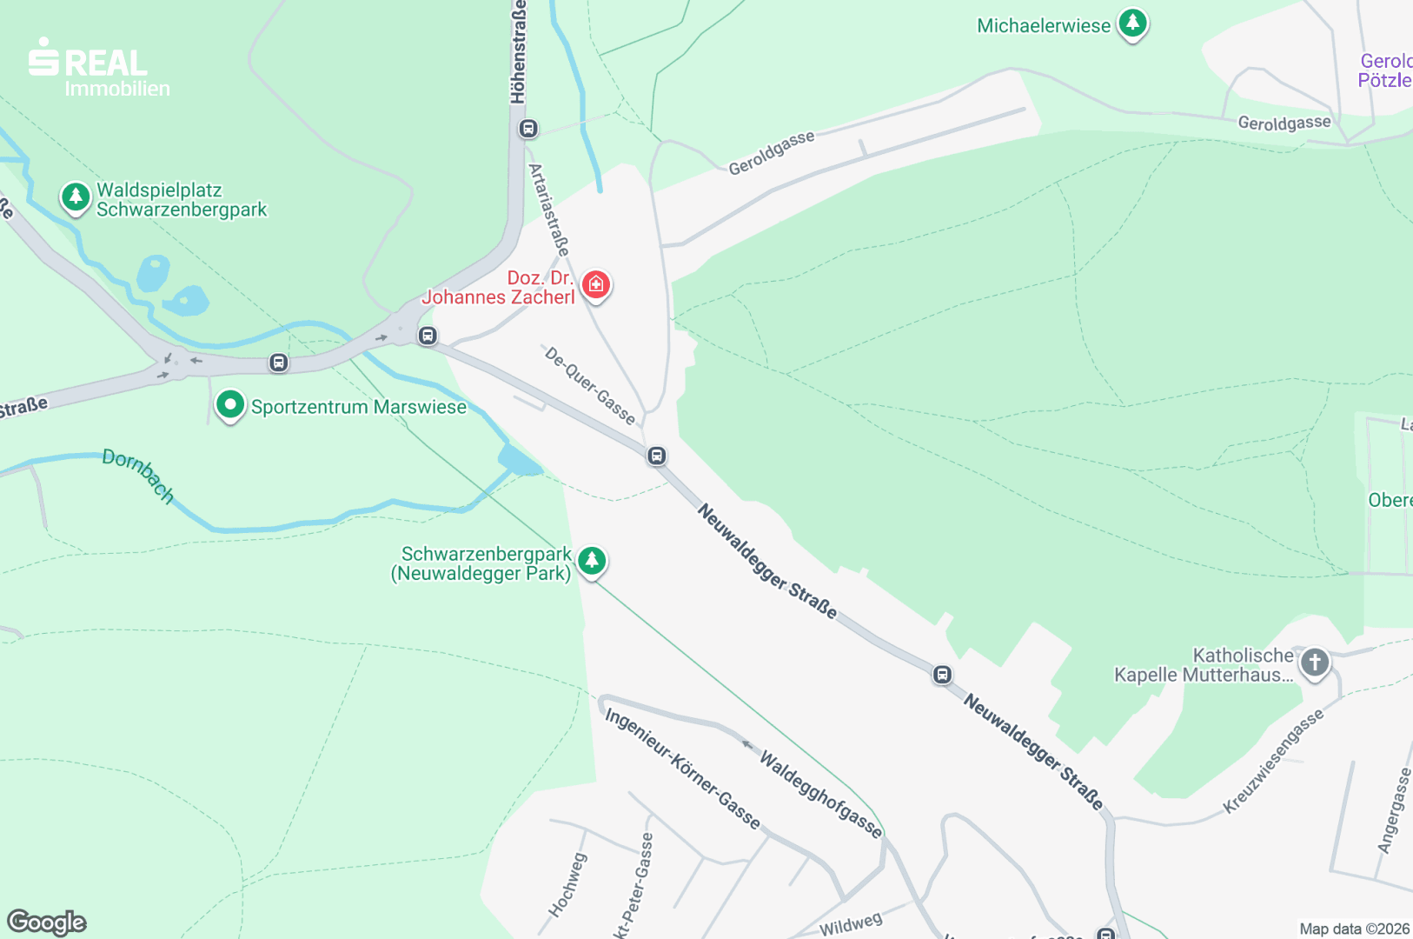
Task: Click the Dornbach stream label
Action: point(138,476)
